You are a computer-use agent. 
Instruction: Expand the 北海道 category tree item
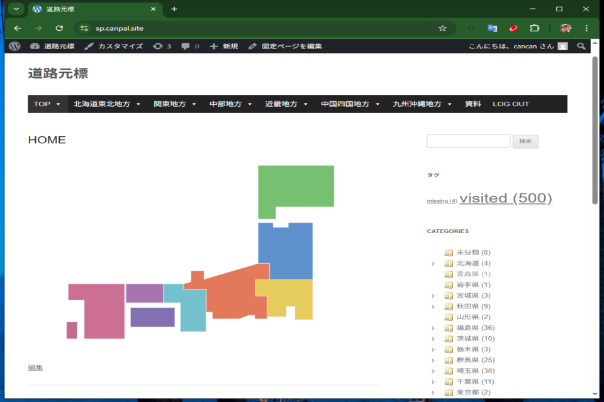(433, 263)
